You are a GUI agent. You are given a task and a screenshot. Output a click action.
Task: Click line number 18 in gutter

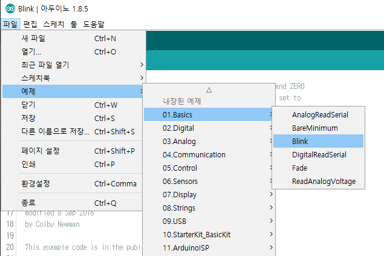click(x=10, y=224)
